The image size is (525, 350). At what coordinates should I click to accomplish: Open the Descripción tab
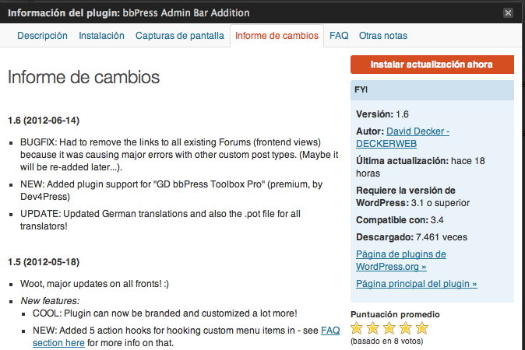pos(42,36)
